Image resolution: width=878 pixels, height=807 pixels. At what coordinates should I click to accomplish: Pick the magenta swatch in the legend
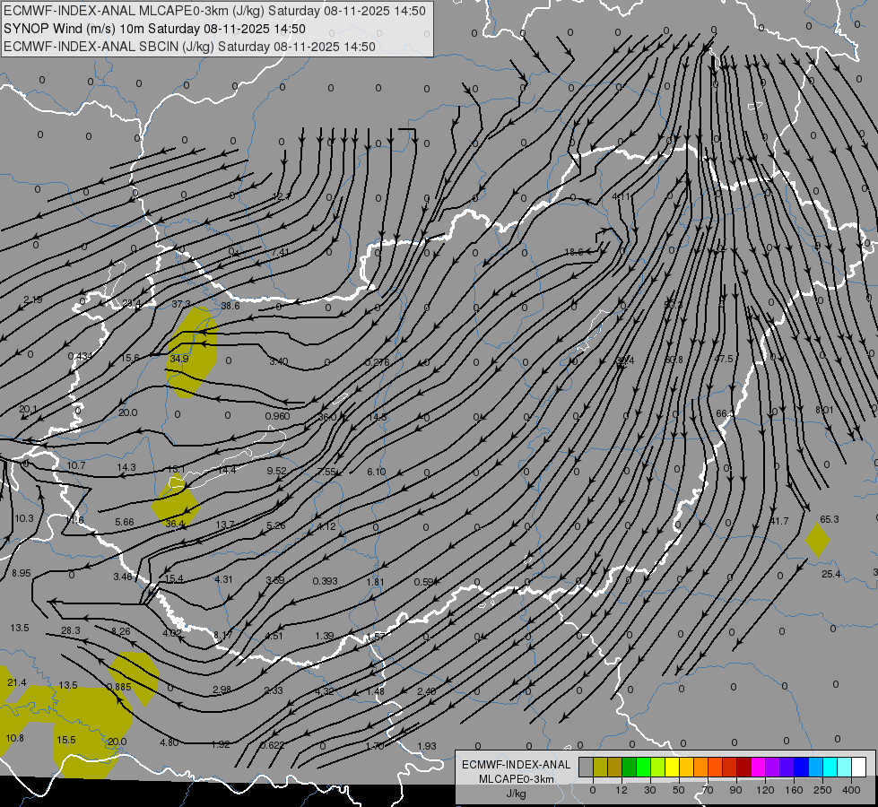pos(758,768)
